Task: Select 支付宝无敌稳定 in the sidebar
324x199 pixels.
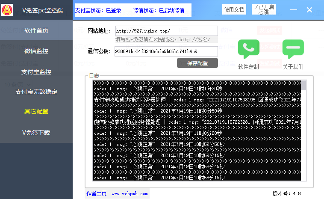Action: (x=36, y=92)
